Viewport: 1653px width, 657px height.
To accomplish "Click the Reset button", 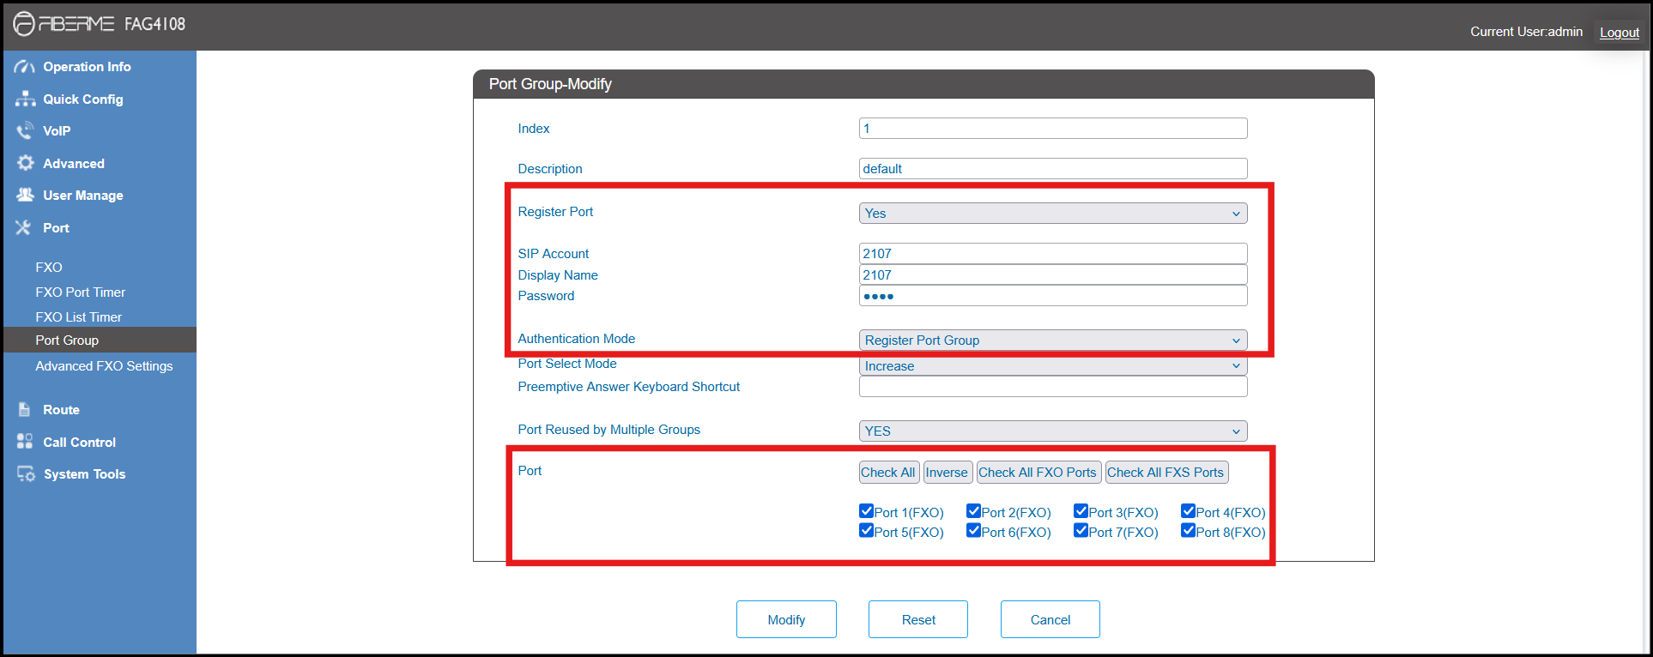I will point(918,619).
